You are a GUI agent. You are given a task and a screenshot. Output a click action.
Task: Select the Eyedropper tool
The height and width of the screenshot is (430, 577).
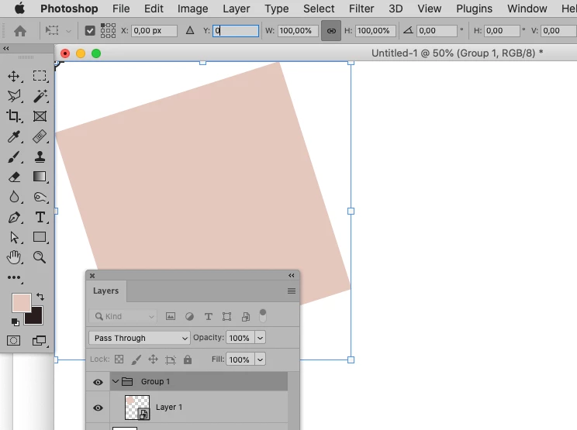pyautogui.click(x=14, y=136)
